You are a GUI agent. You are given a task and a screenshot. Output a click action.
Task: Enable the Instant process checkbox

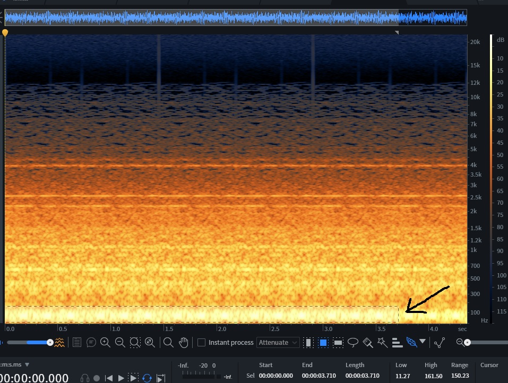(x=201, y=342)
